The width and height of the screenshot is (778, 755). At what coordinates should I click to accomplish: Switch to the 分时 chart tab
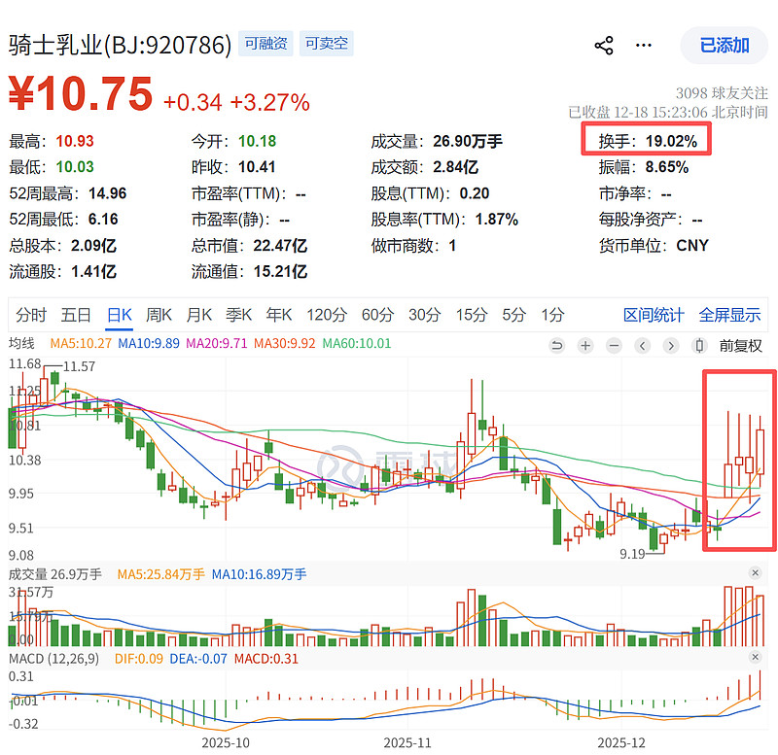point(31,315)
